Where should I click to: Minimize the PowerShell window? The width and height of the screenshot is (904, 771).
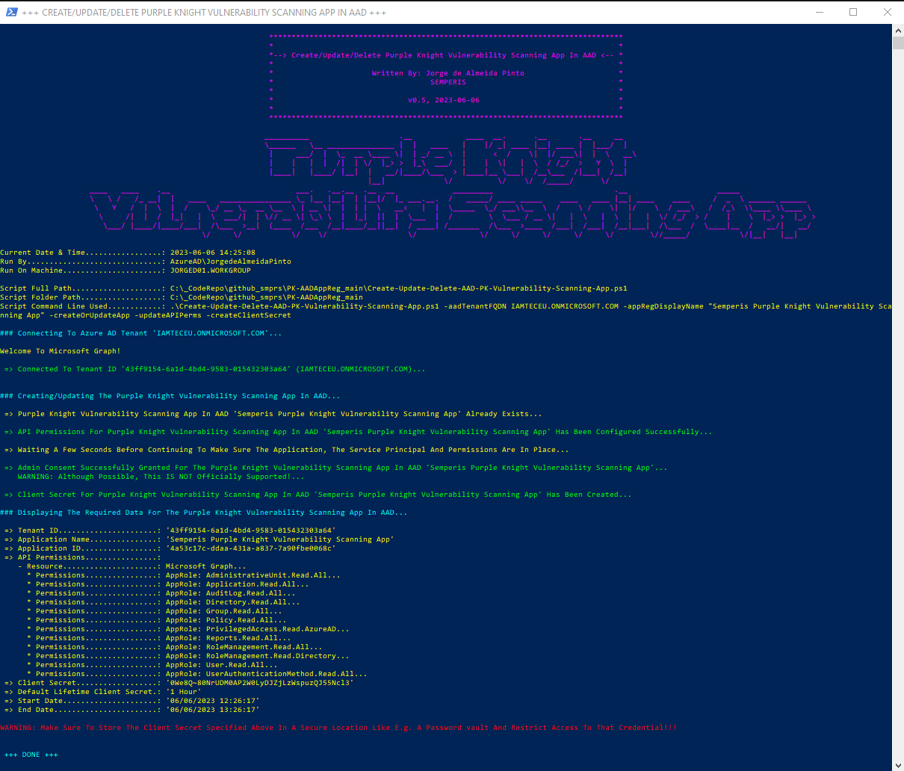818,12
